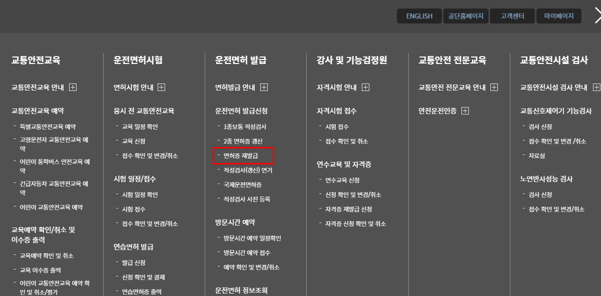Go to 마이페이지
This screenshot has width=601, height=296.
point(559,16)
